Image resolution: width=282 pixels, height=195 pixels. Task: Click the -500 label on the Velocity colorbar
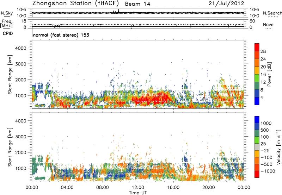point(266,164)
